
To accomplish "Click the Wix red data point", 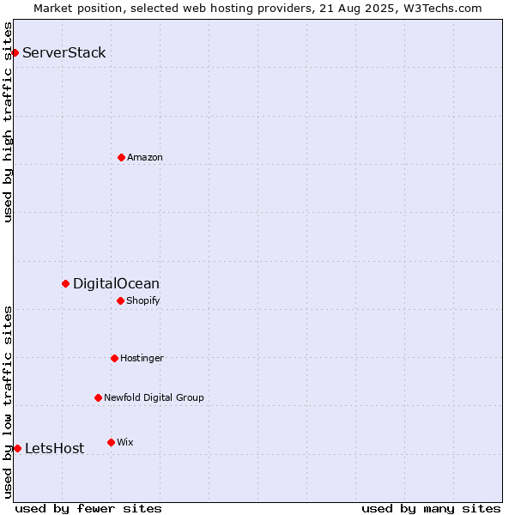I will click(x=111, y=443).
